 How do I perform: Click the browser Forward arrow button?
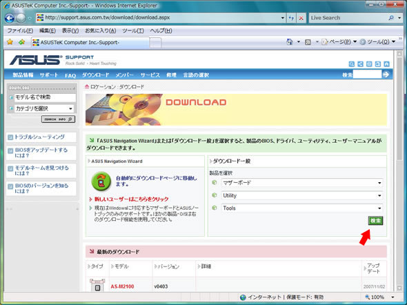pos(21,18)
